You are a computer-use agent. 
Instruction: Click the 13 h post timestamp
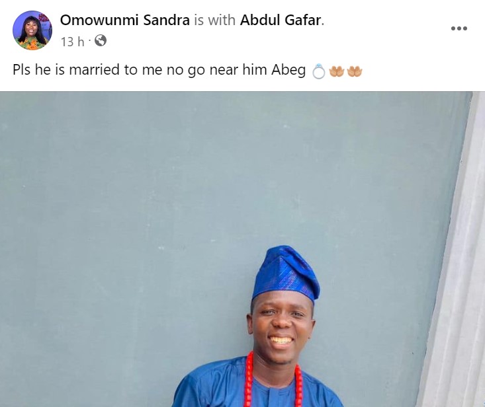(72, 42)
